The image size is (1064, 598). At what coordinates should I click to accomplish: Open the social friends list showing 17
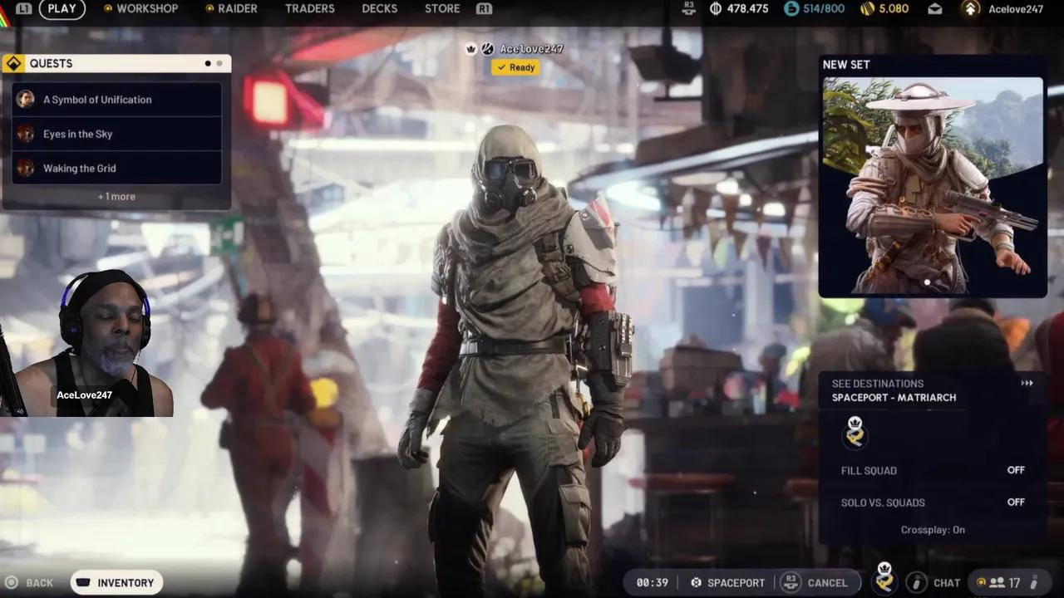tap(1011, 583)
